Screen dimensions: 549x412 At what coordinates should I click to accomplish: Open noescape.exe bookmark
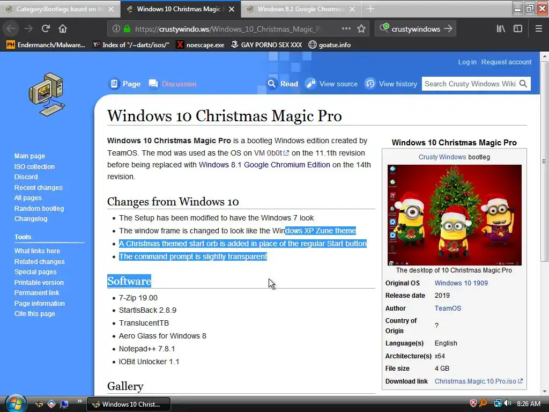click(x=201, y=45)
